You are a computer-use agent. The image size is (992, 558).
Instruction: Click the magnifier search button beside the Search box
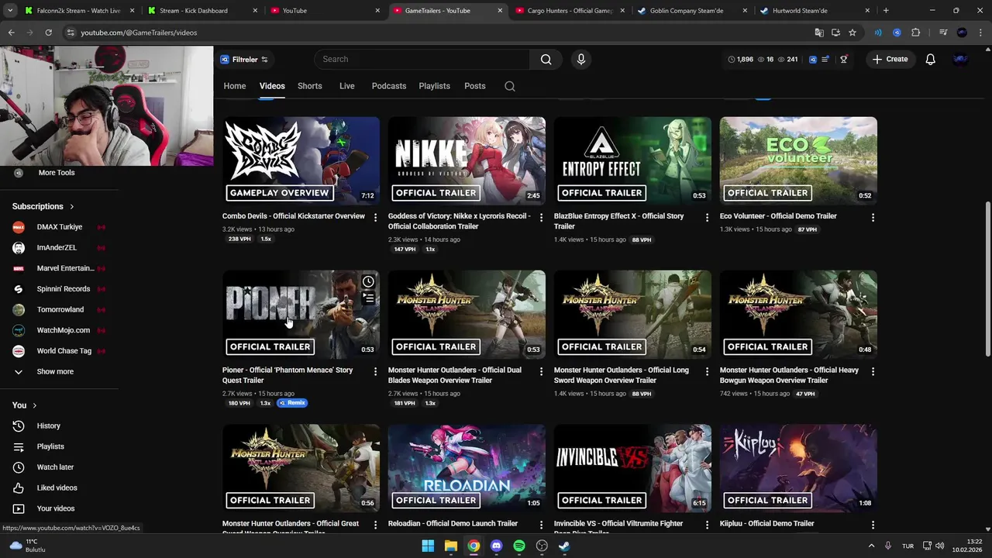point(546,59)
